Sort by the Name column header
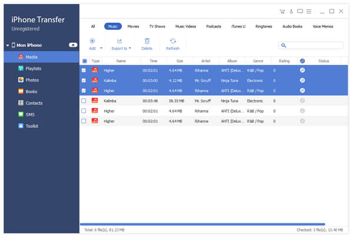 click(121, 61)
